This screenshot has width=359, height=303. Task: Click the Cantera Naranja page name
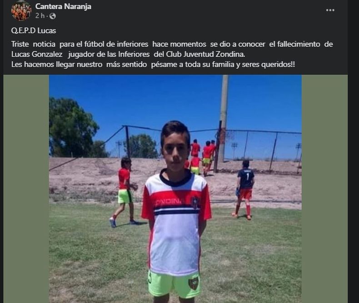click(63, 6)
